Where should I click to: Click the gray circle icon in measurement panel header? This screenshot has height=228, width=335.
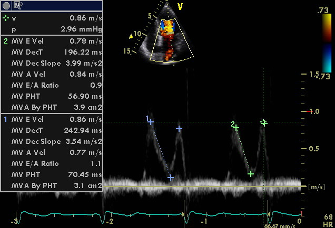[x=6, y=5]
